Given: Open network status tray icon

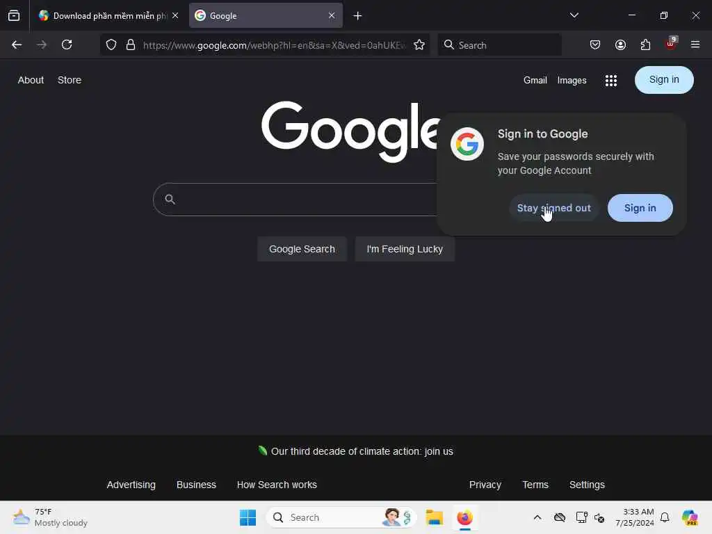Looking at the screenshot, I should (582, 517).
